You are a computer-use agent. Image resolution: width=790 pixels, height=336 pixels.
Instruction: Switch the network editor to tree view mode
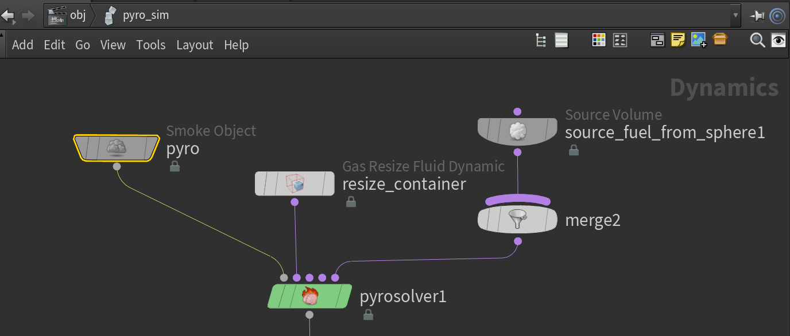coord(540,40)
